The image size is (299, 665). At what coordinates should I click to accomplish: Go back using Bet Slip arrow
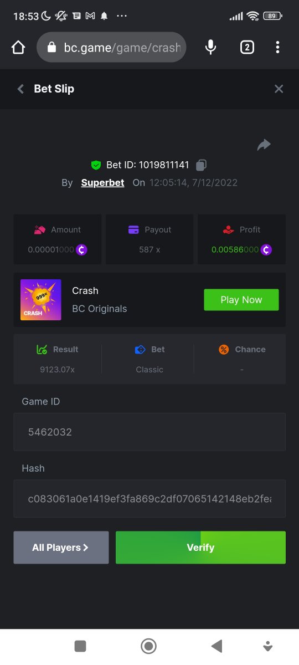[x=20, y=89]
